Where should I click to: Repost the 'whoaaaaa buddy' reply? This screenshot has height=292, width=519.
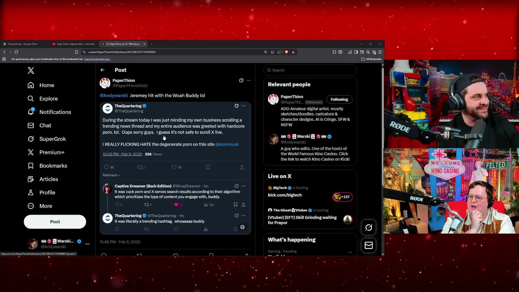tap(147, 230)
